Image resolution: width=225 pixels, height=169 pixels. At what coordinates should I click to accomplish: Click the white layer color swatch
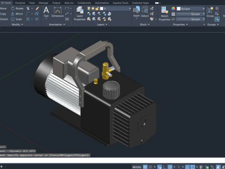click(102, 8)
